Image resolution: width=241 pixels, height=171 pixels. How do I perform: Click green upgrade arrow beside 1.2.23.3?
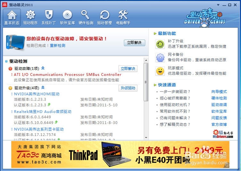[x=49, y=105]
